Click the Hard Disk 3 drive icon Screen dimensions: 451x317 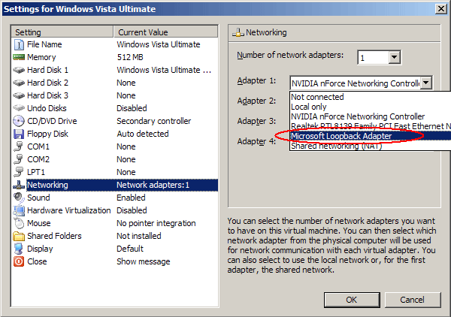coord(19,95)
